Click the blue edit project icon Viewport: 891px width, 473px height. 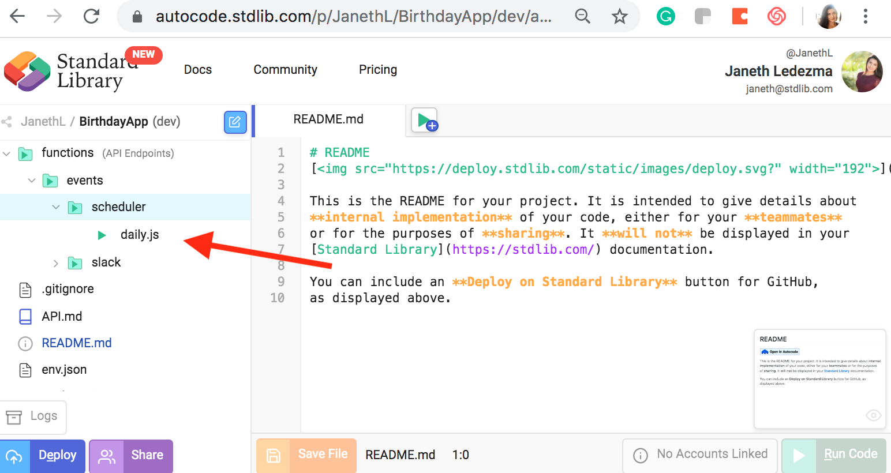pos(235,122)
